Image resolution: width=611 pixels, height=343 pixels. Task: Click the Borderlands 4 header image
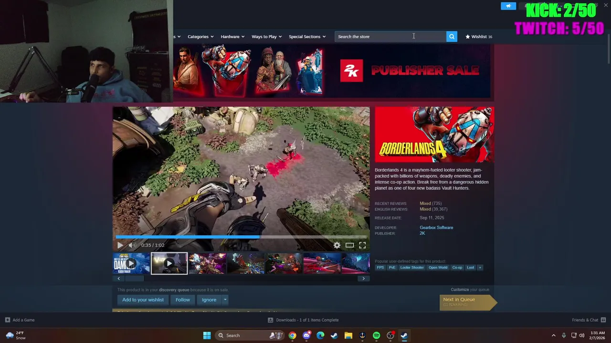[434, 135]
